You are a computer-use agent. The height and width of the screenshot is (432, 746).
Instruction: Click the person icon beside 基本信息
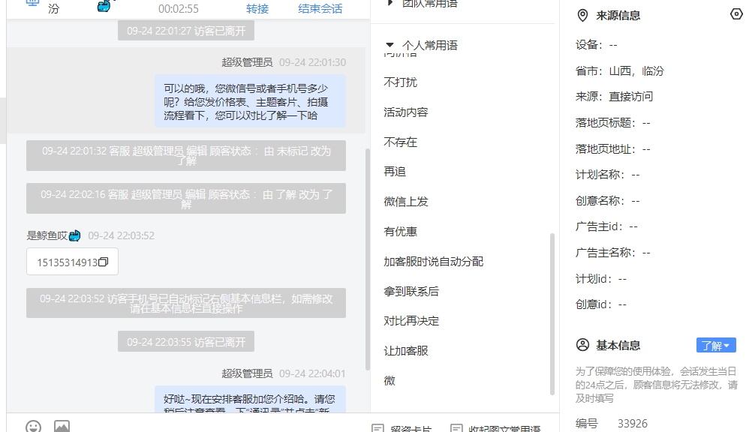pyautogui.click(x=583, y=345)
